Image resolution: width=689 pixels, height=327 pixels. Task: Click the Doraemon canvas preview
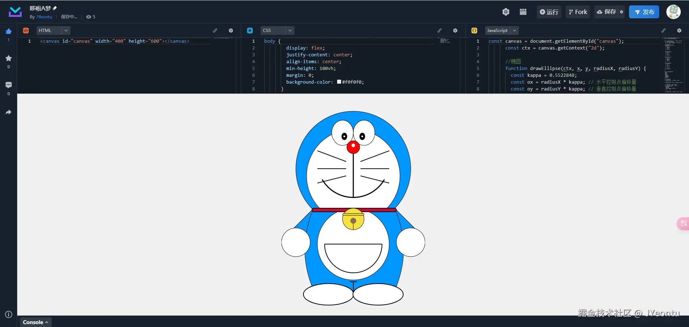[353, 208]
